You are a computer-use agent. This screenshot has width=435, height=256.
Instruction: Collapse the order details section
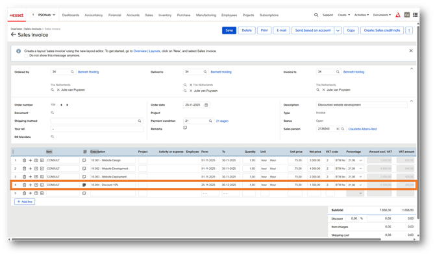pos(412,101)
